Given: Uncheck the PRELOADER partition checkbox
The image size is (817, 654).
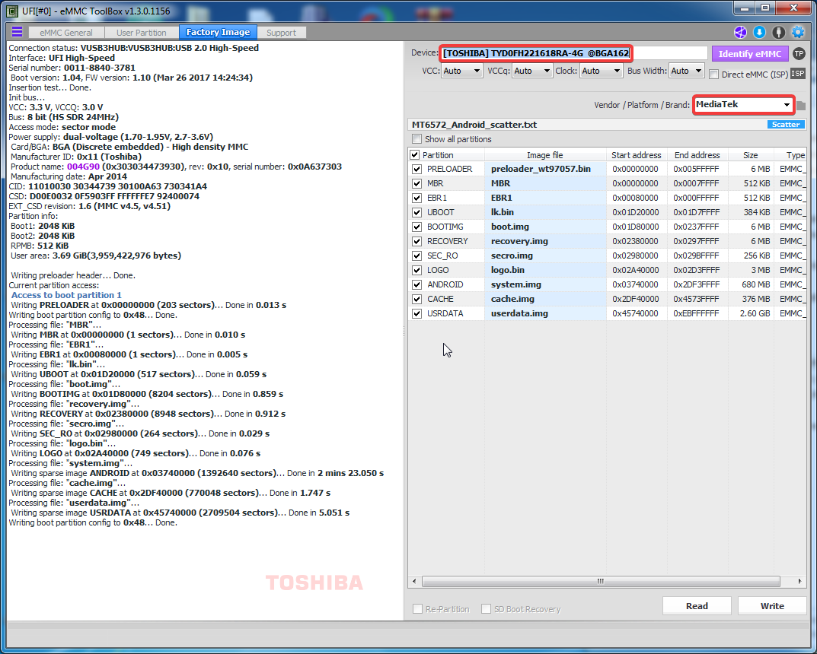Looking at the screenshot, I should tap(416, 169).
